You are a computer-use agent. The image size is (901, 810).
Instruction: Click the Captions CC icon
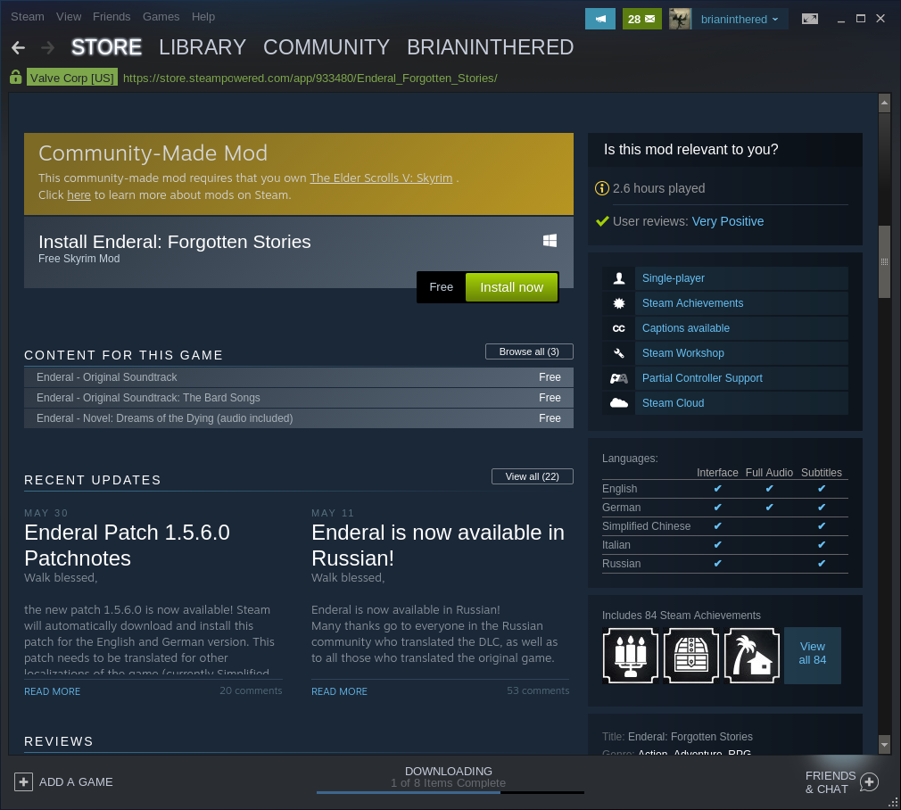tap(619, 328)
